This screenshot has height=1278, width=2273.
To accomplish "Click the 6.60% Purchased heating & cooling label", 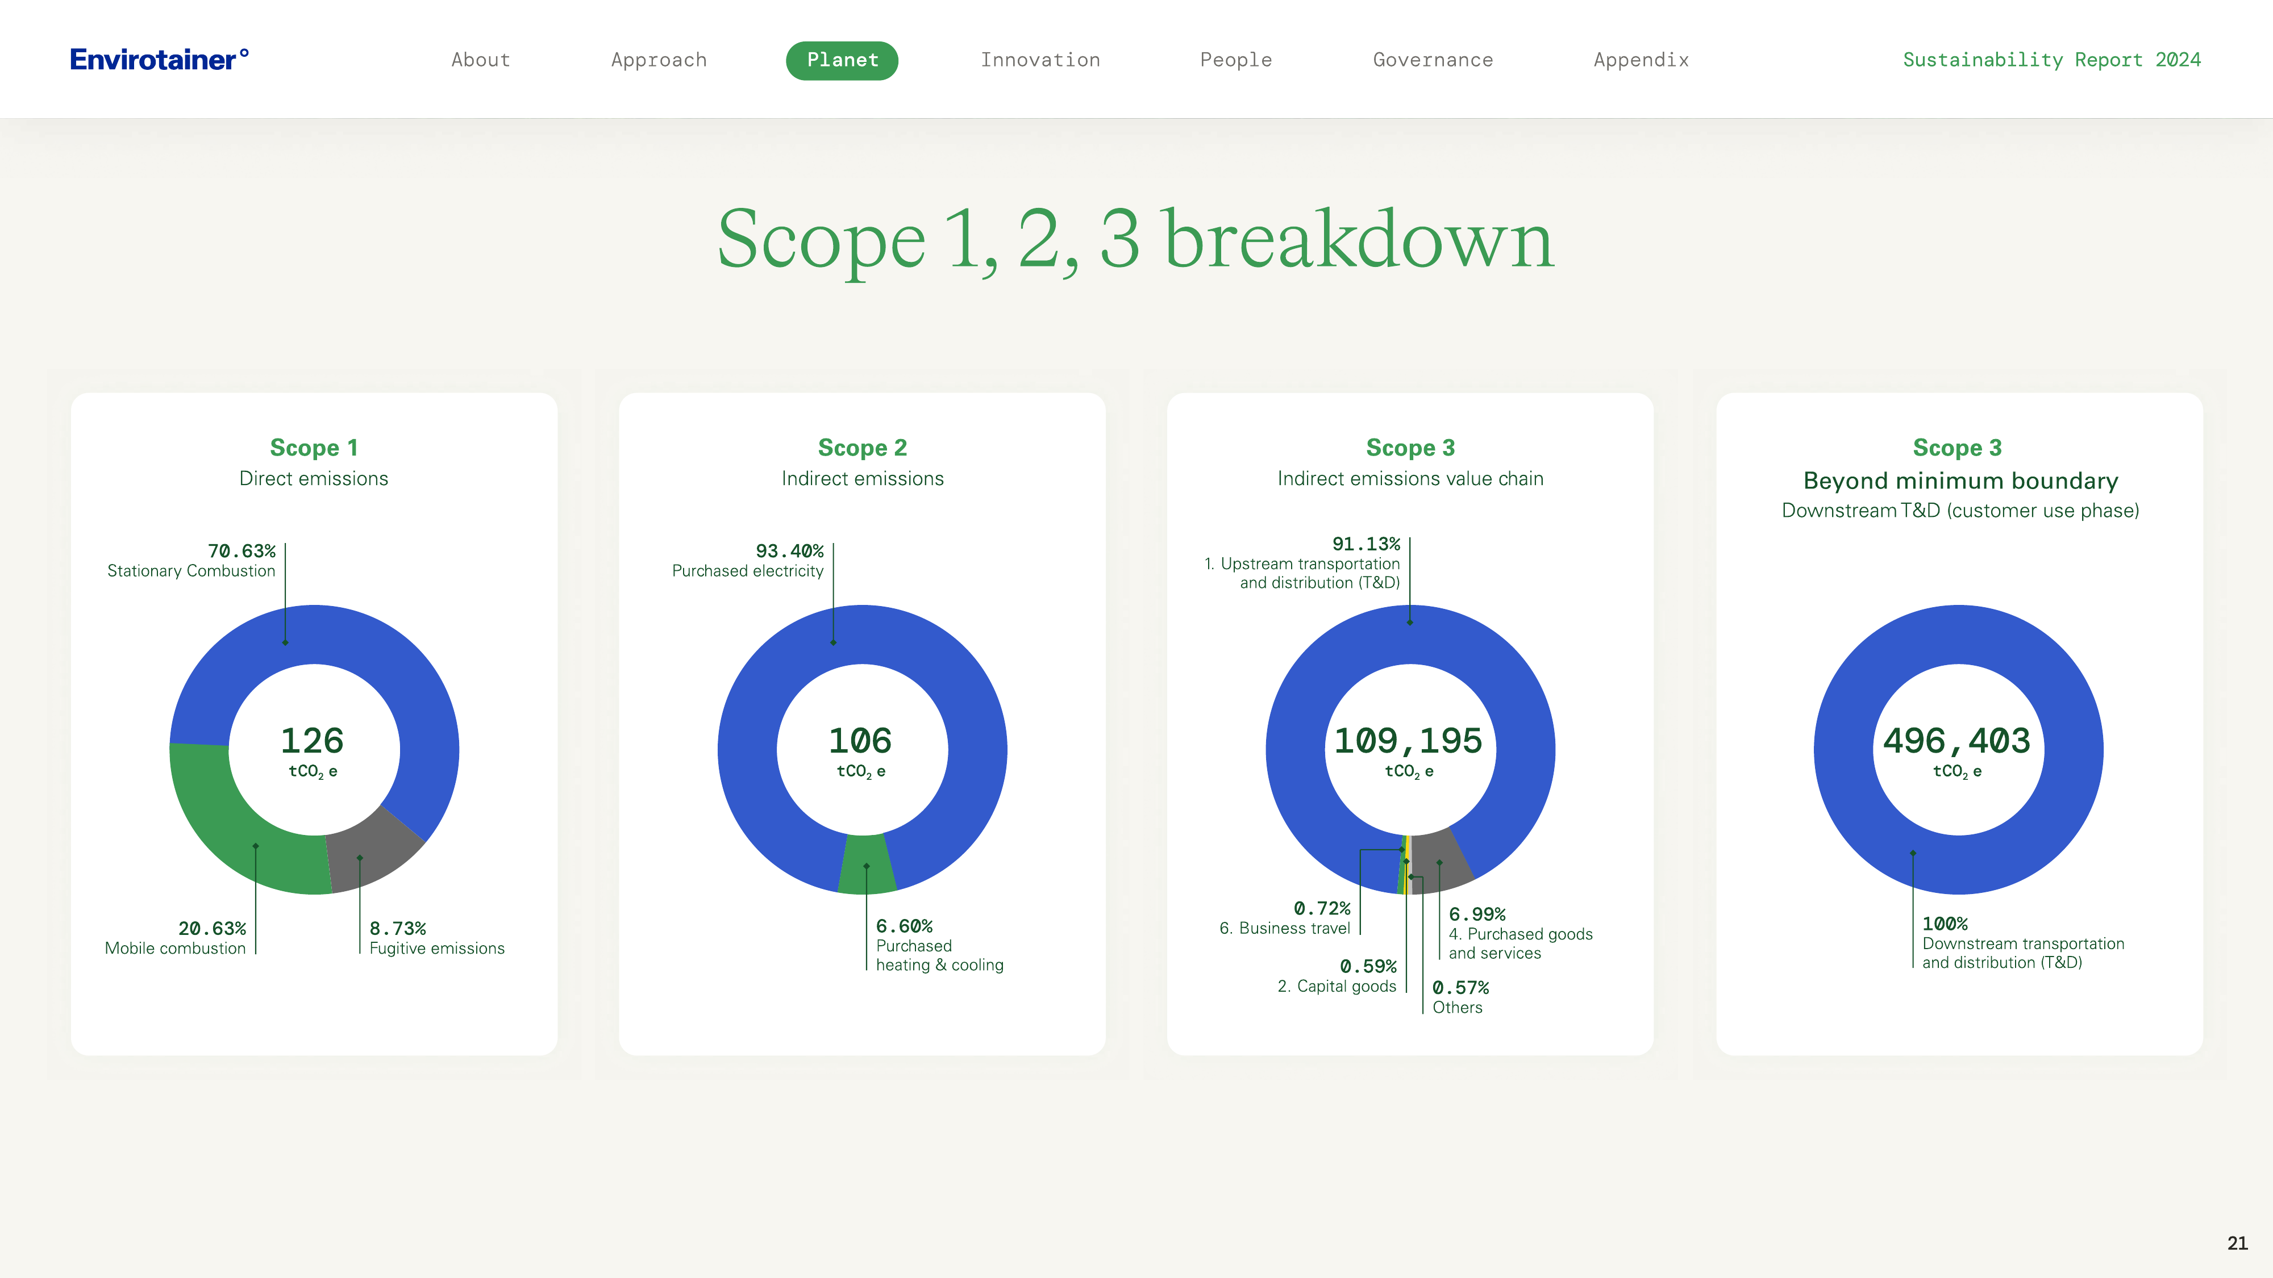I will (940, 945).
